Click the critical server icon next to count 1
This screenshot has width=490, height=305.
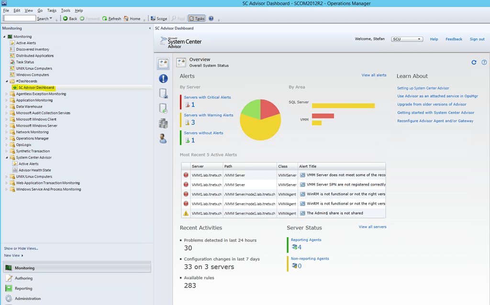point(187,105)
